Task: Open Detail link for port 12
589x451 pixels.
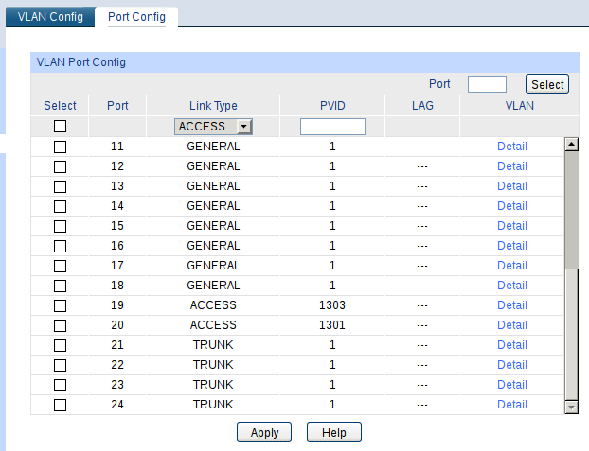Action: coord(512,166)
